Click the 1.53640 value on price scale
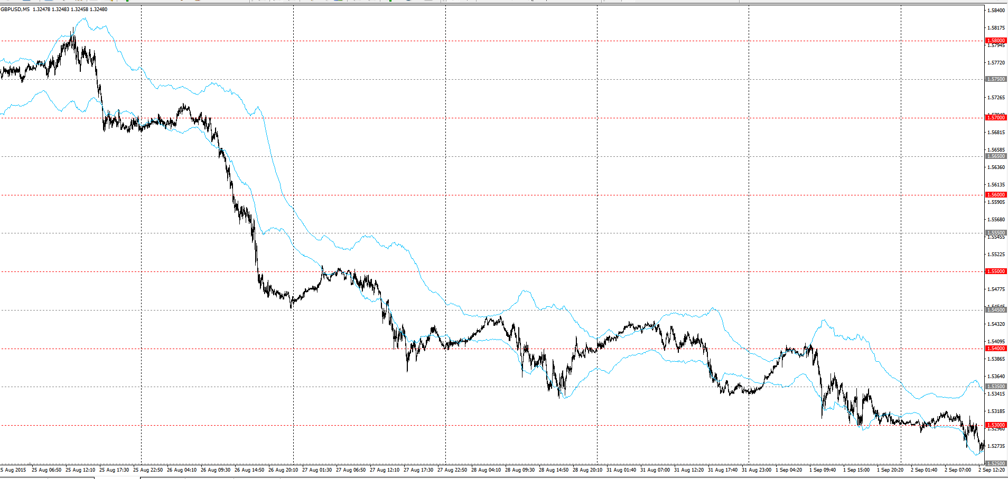The height and width of the screenshot is (479, 1008). [996, 377]
